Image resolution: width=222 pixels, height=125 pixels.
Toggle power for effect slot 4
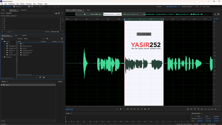tap(4, 25)
